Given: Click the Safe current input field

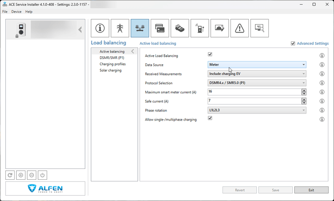Looking at the screenshot, I should [255, 101].
